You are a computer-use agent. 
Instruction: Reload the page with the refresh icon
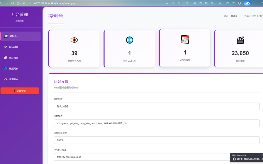coord(12,3)
